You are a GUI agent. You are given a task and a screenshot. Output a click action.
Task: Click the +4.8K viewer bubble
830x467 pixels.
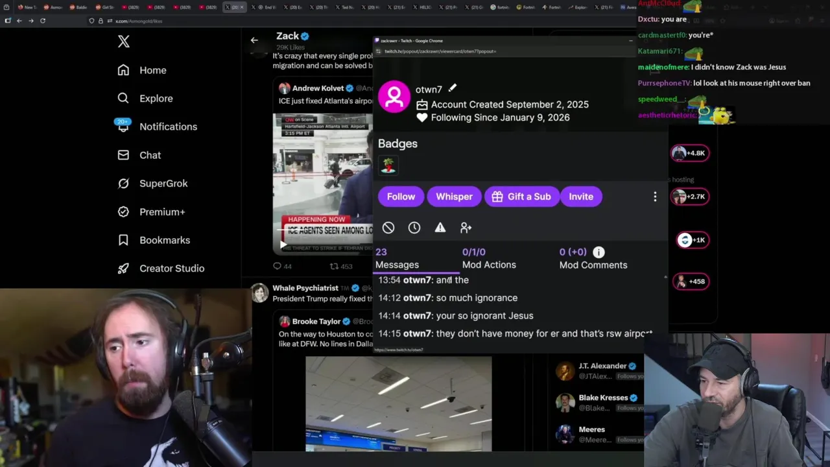coord(690,153)
